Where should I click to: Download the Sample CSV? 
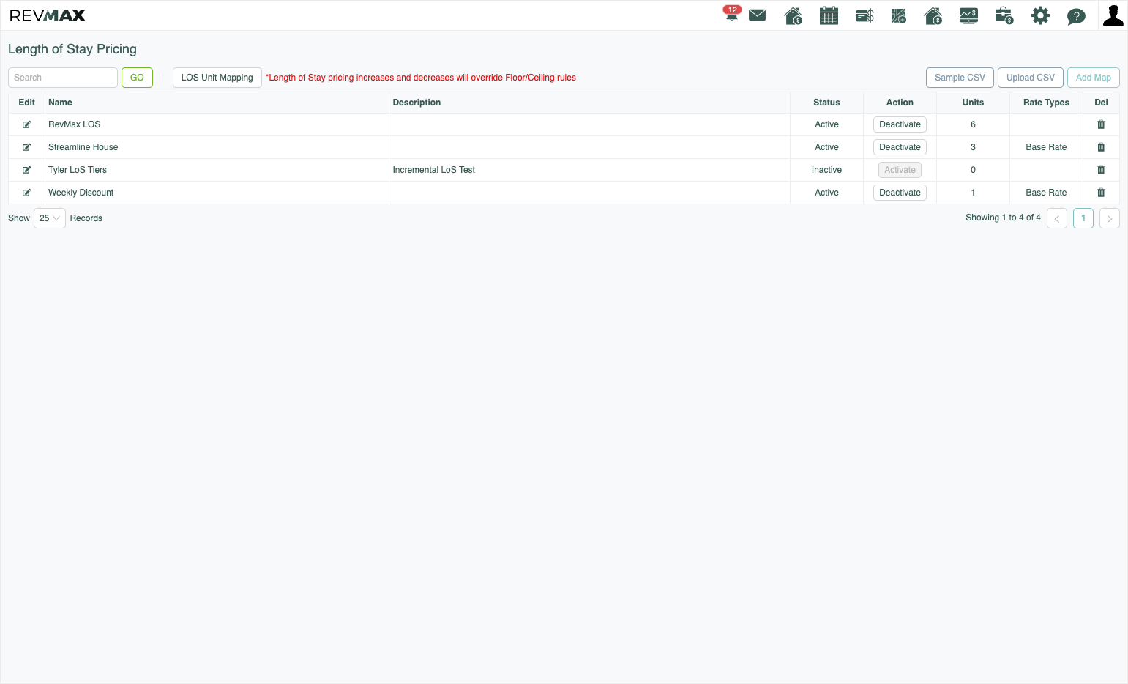tap(960, 78)
